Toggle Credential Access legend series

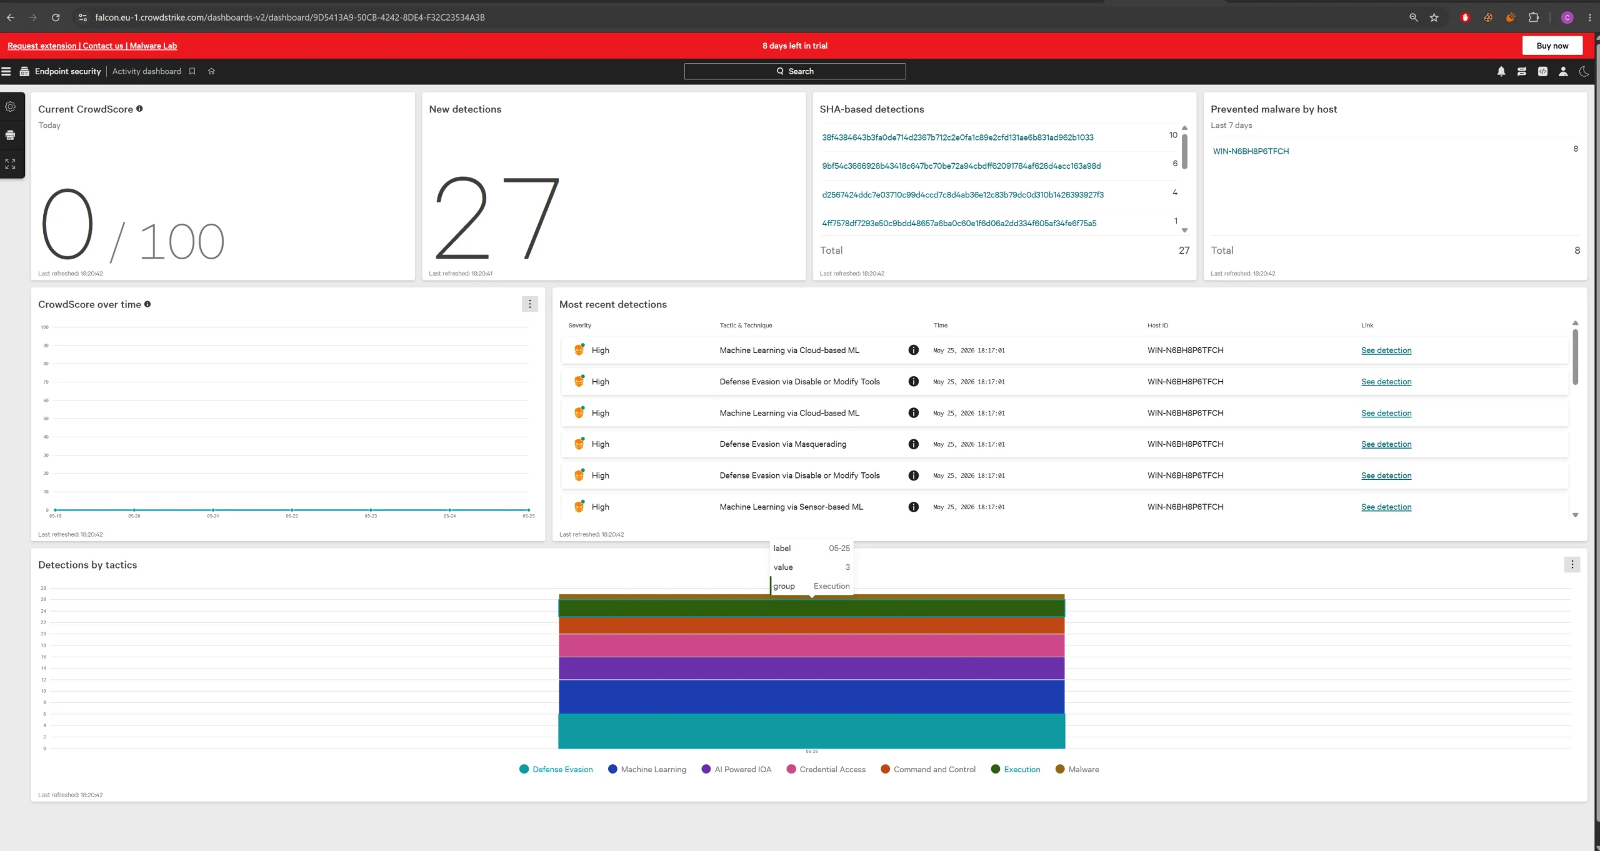826,769
